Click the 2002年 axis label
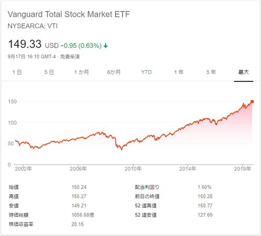 (23, 169)
